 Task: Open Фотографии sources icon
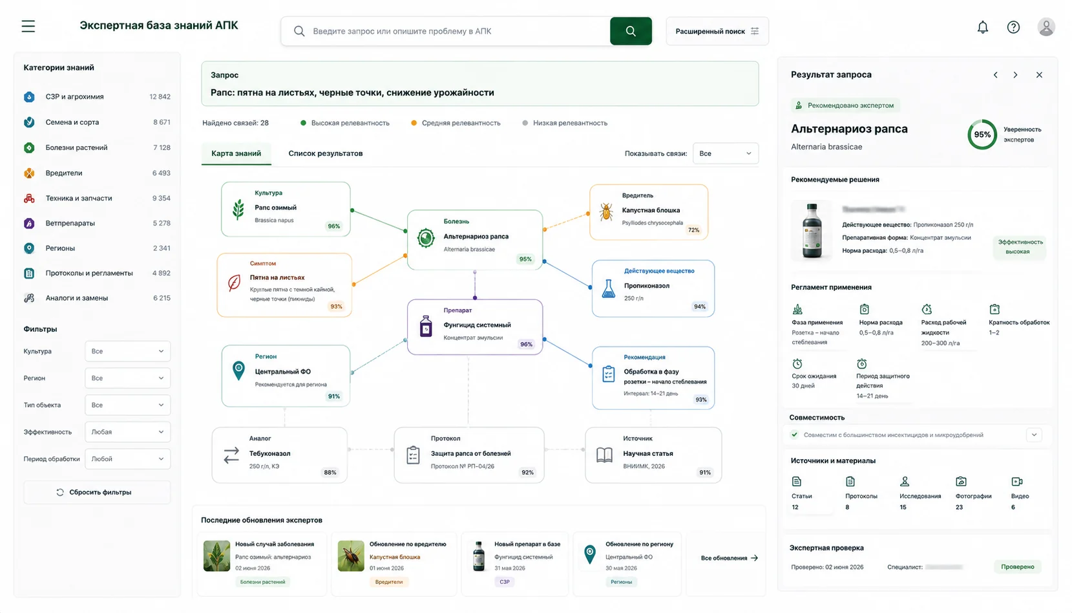click(961, 482)
